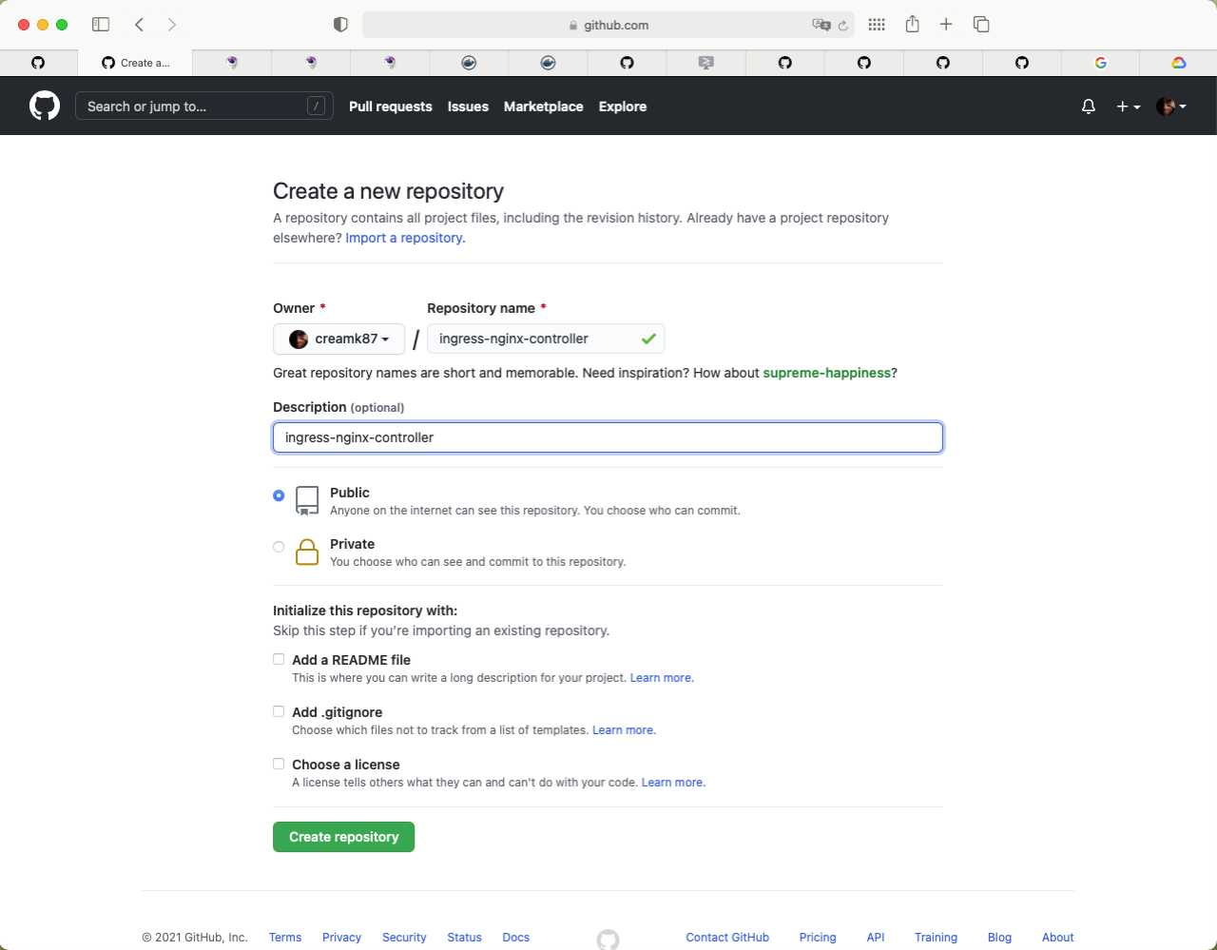Image resolution: width=1217 pixels, height=950 pixels.
Task: Open the Blog footer link
Action: (x=999, y=938)
